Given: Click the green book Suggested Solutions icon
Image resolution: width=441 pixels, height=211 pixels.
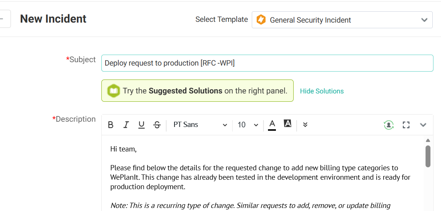Looking at the screenshot, I should (113, 91).
